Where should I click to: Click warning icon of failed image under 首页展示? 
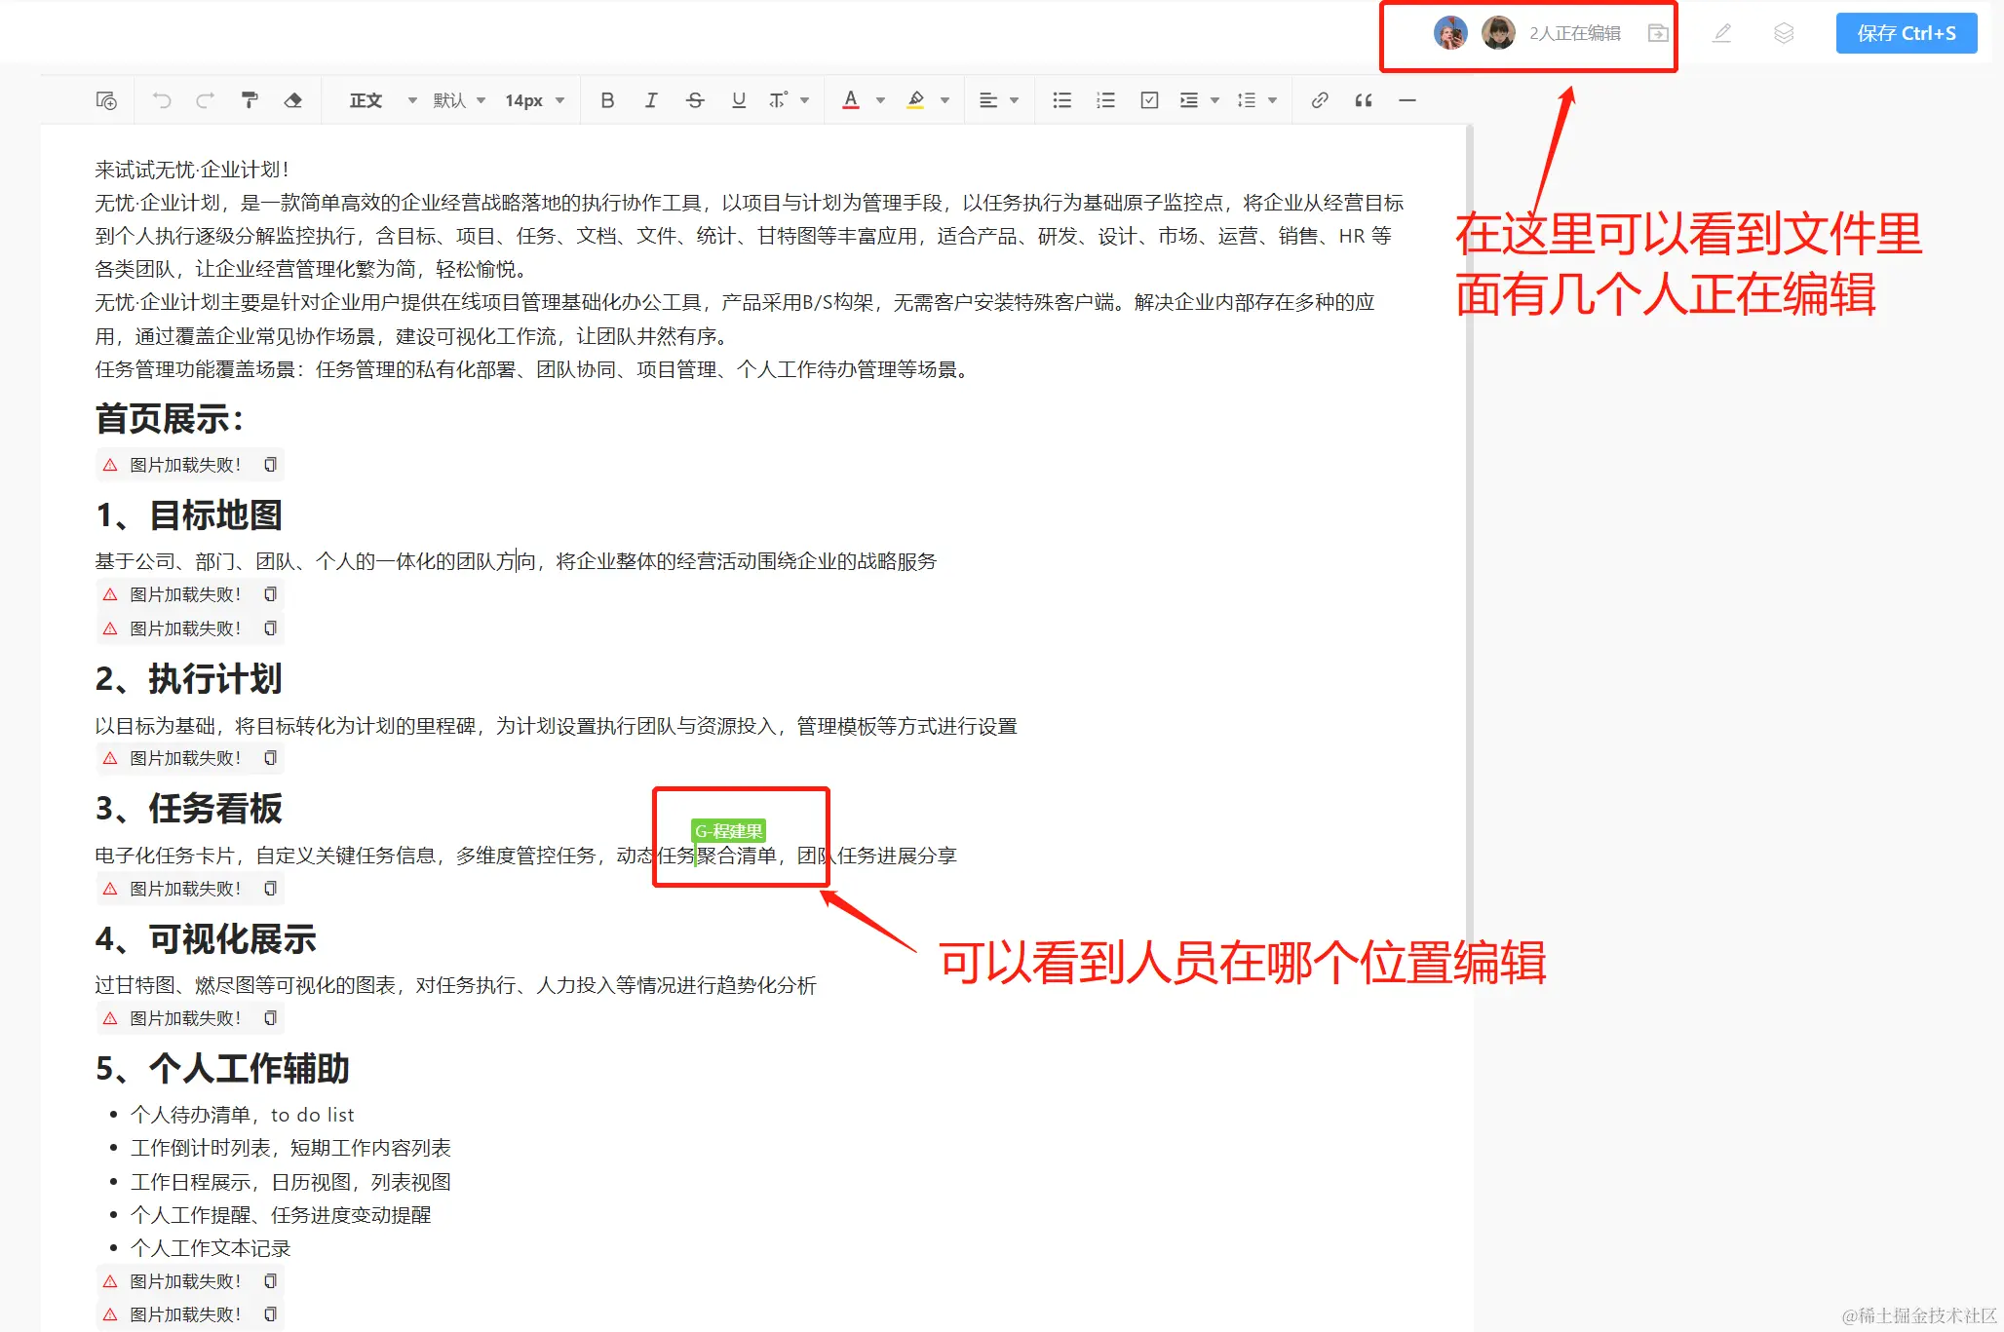tap(110, 465)
